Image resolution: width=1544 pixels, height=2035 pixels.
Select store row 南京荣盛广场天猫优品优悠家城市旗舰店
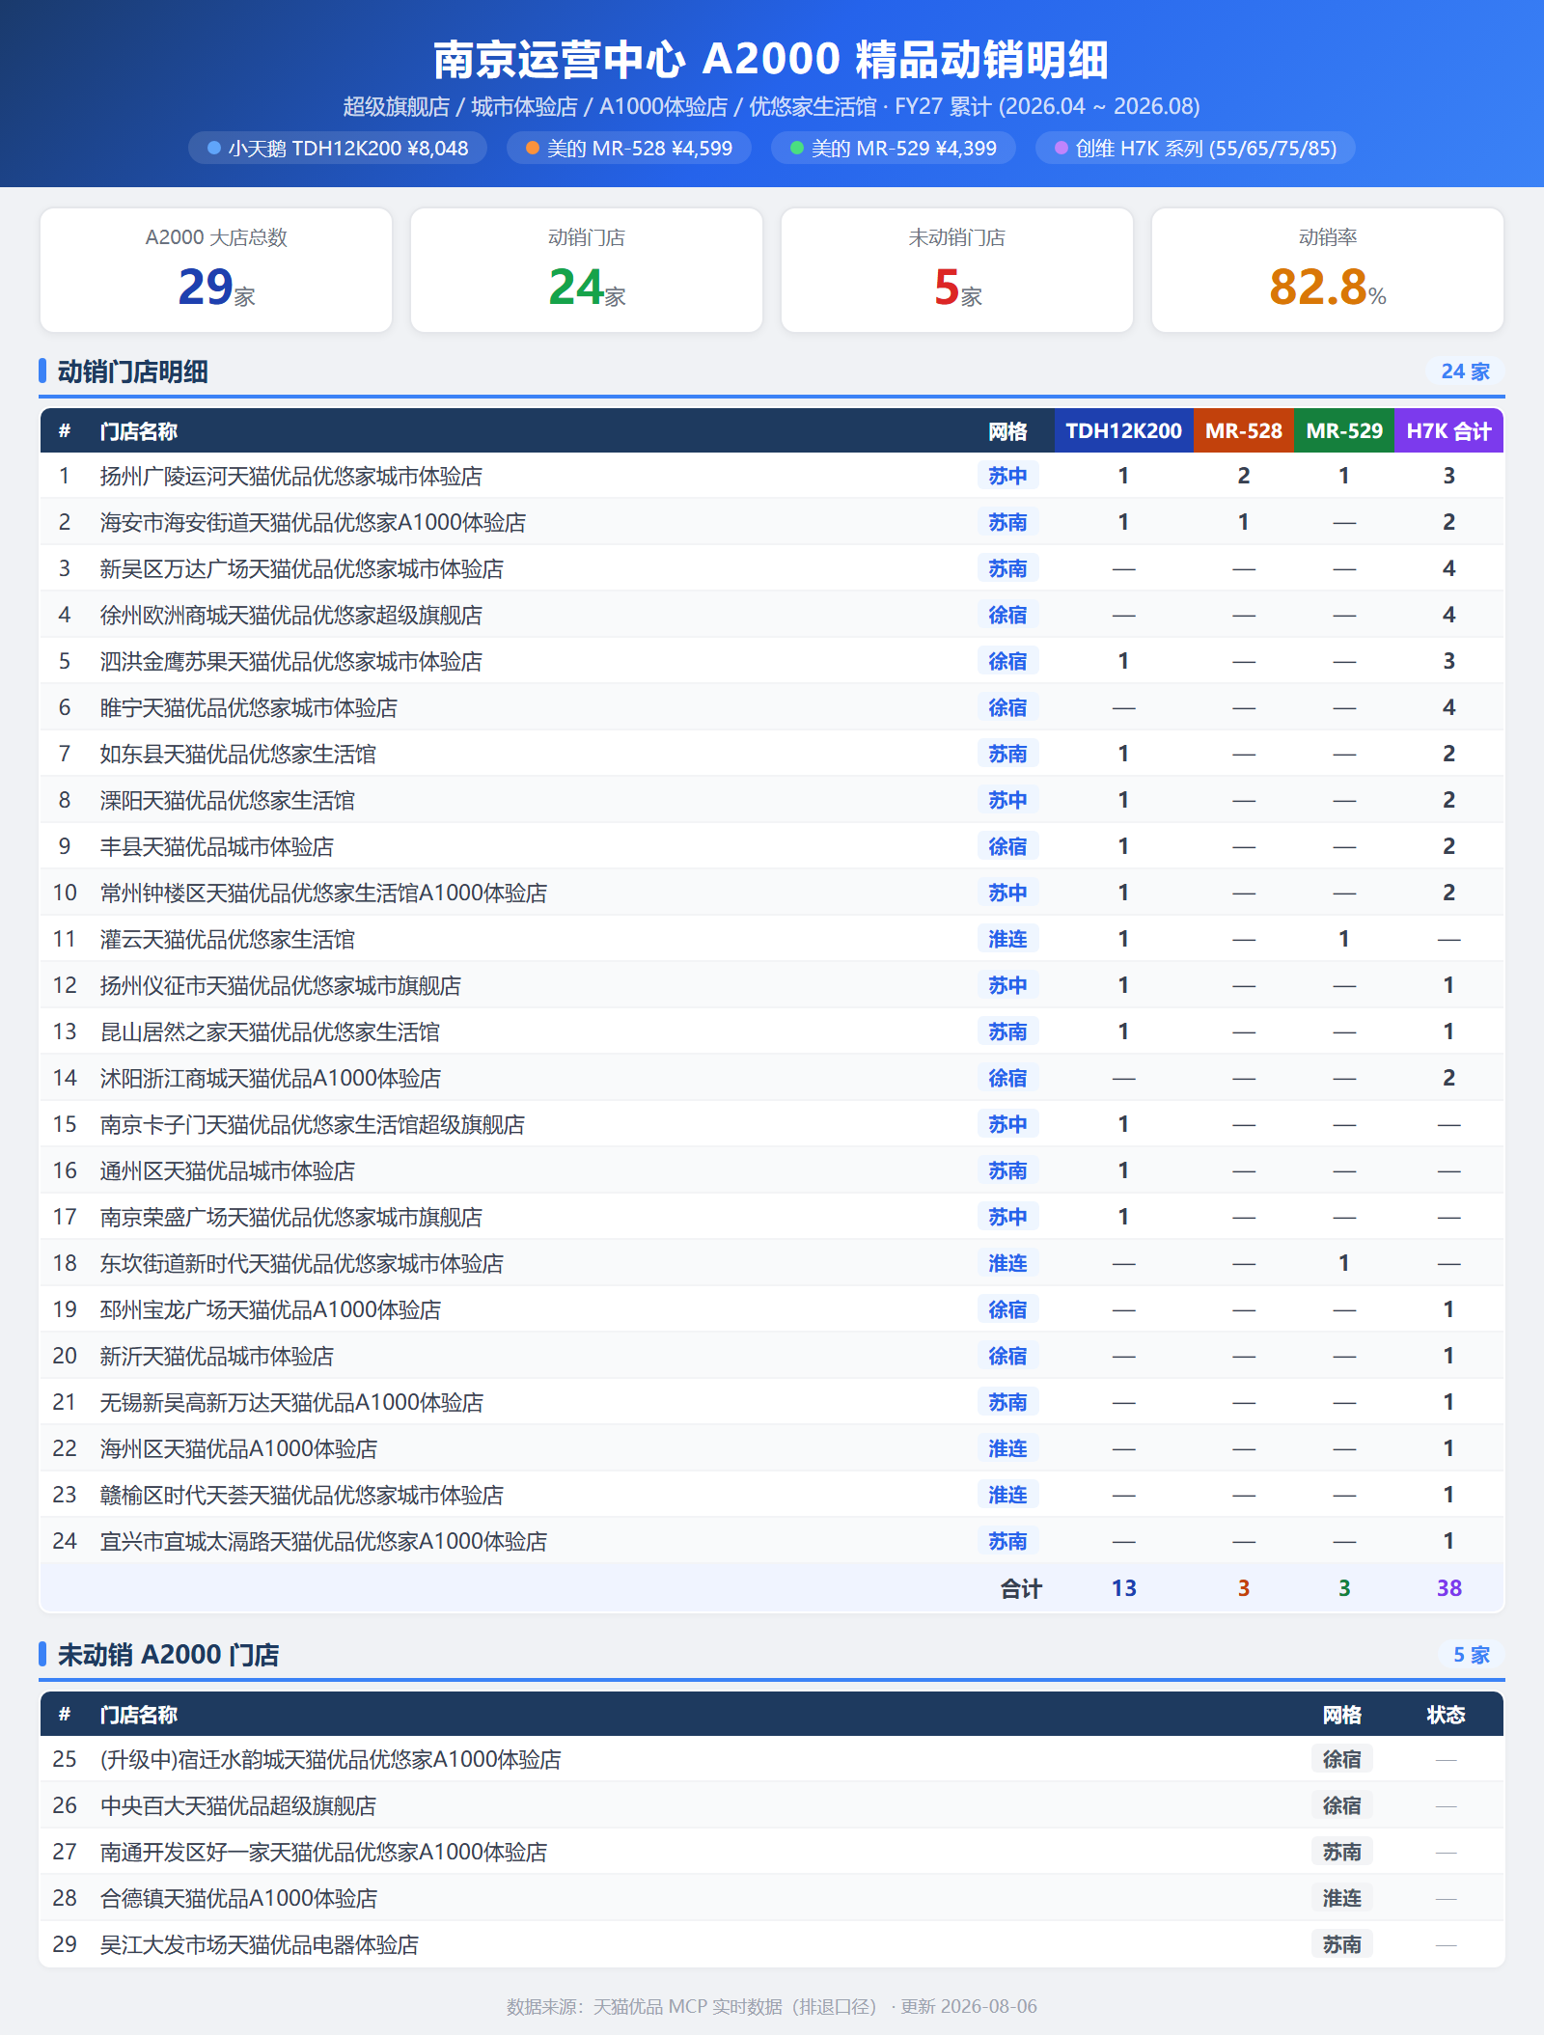coord(772,1217)
